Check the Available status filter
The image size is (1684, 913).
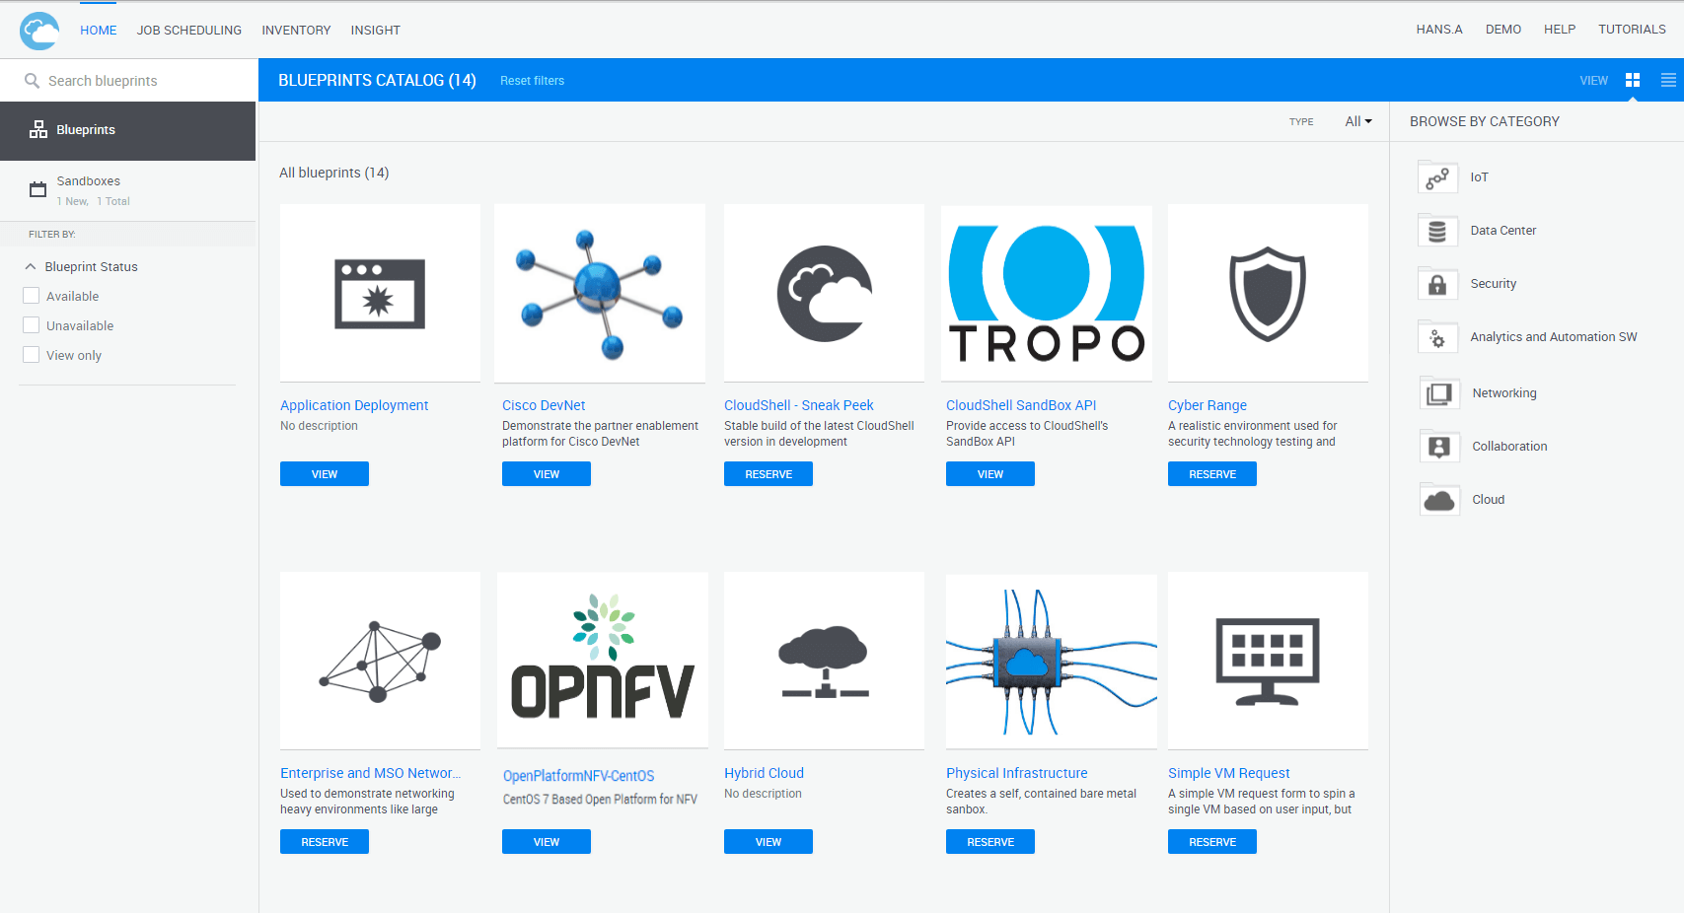32,296
